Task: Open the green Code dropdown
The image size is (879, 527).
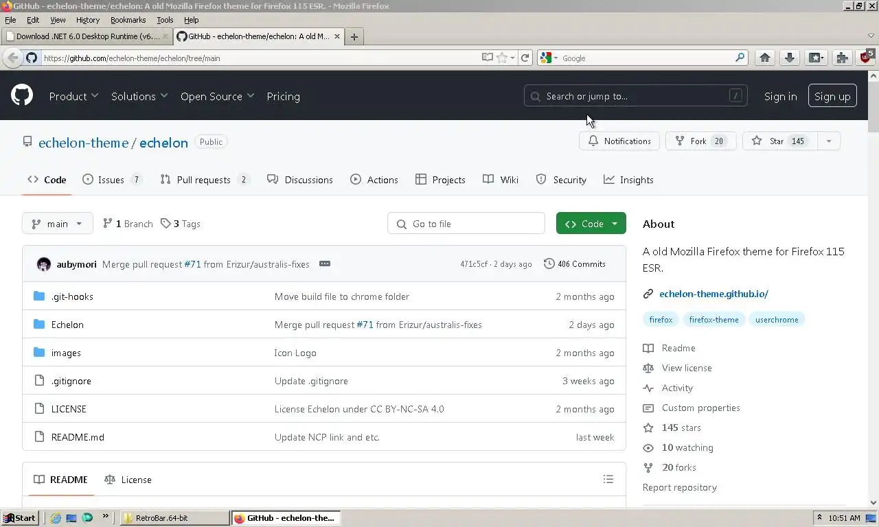Action: click(591, 224)
